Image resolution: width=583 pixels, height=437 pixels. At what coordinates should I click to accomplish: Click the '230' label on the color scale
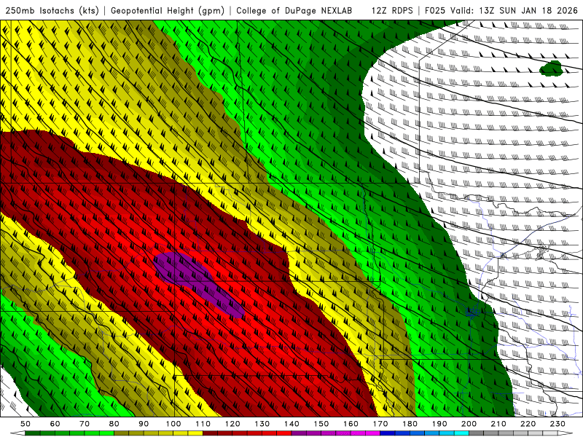557,424
